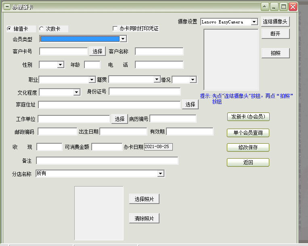Select the 次数卡 radio button
Viewport: 308px width, 246px height.
41,29
